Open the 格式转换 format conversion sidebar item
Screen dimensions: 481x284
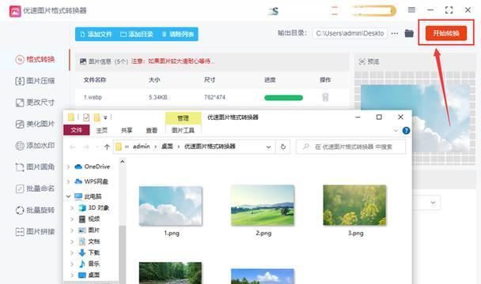(35, 59)
